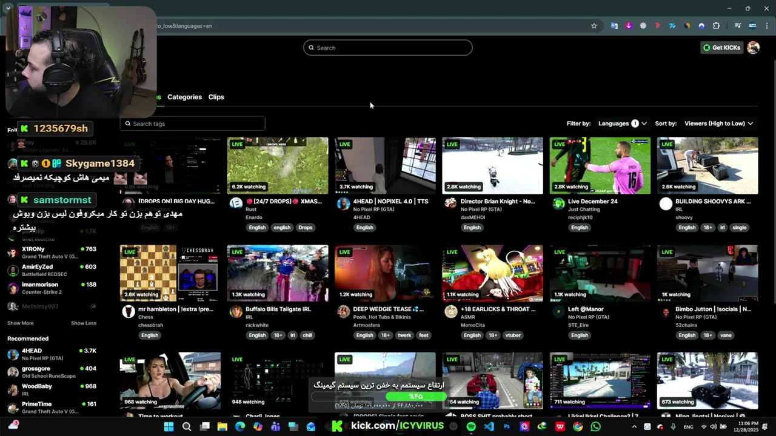776x436 pixels.
Task: Open recommended channel PrimeTime in the sidebar
Action: click(52, 408)
